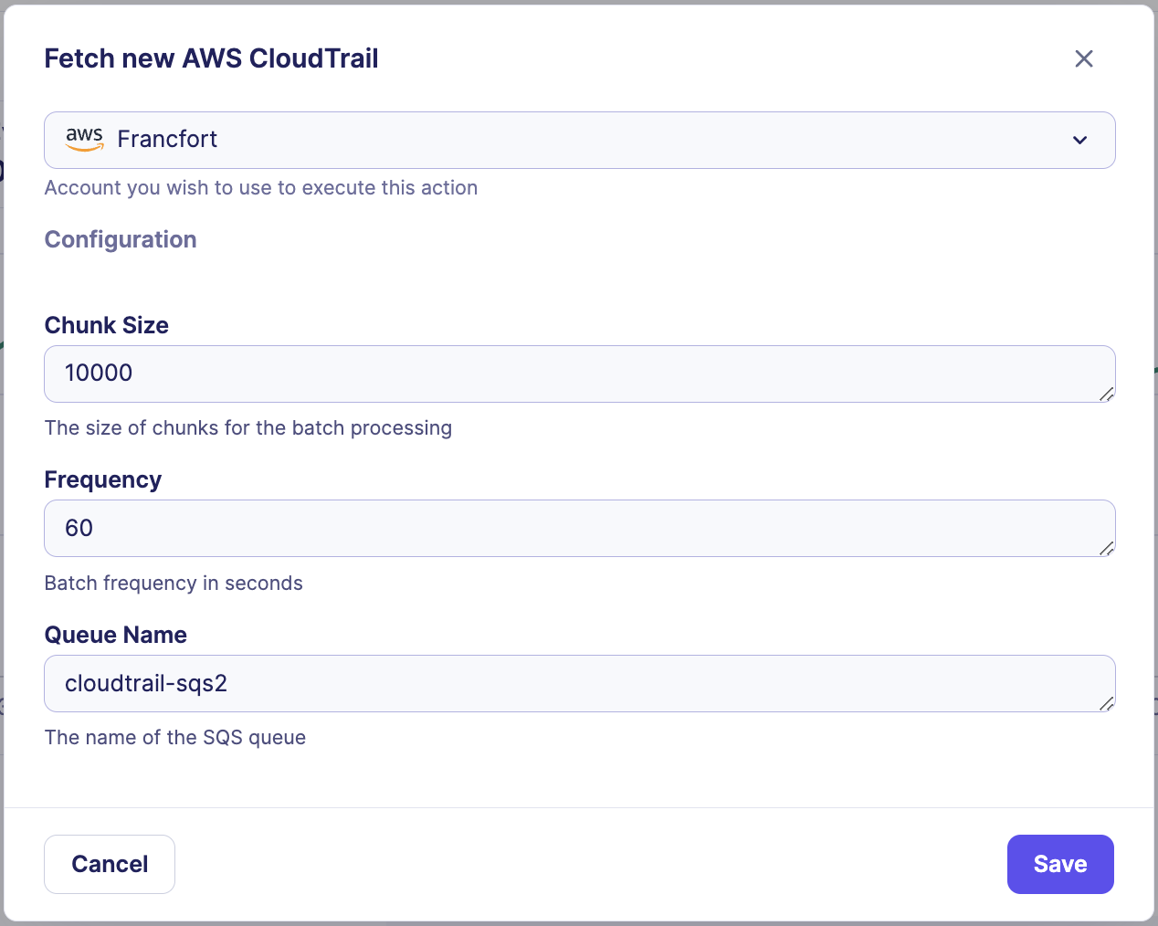Click the account helper text below selector
Image resolution: width=1158 pixels, height=926 pixels.
260,187
